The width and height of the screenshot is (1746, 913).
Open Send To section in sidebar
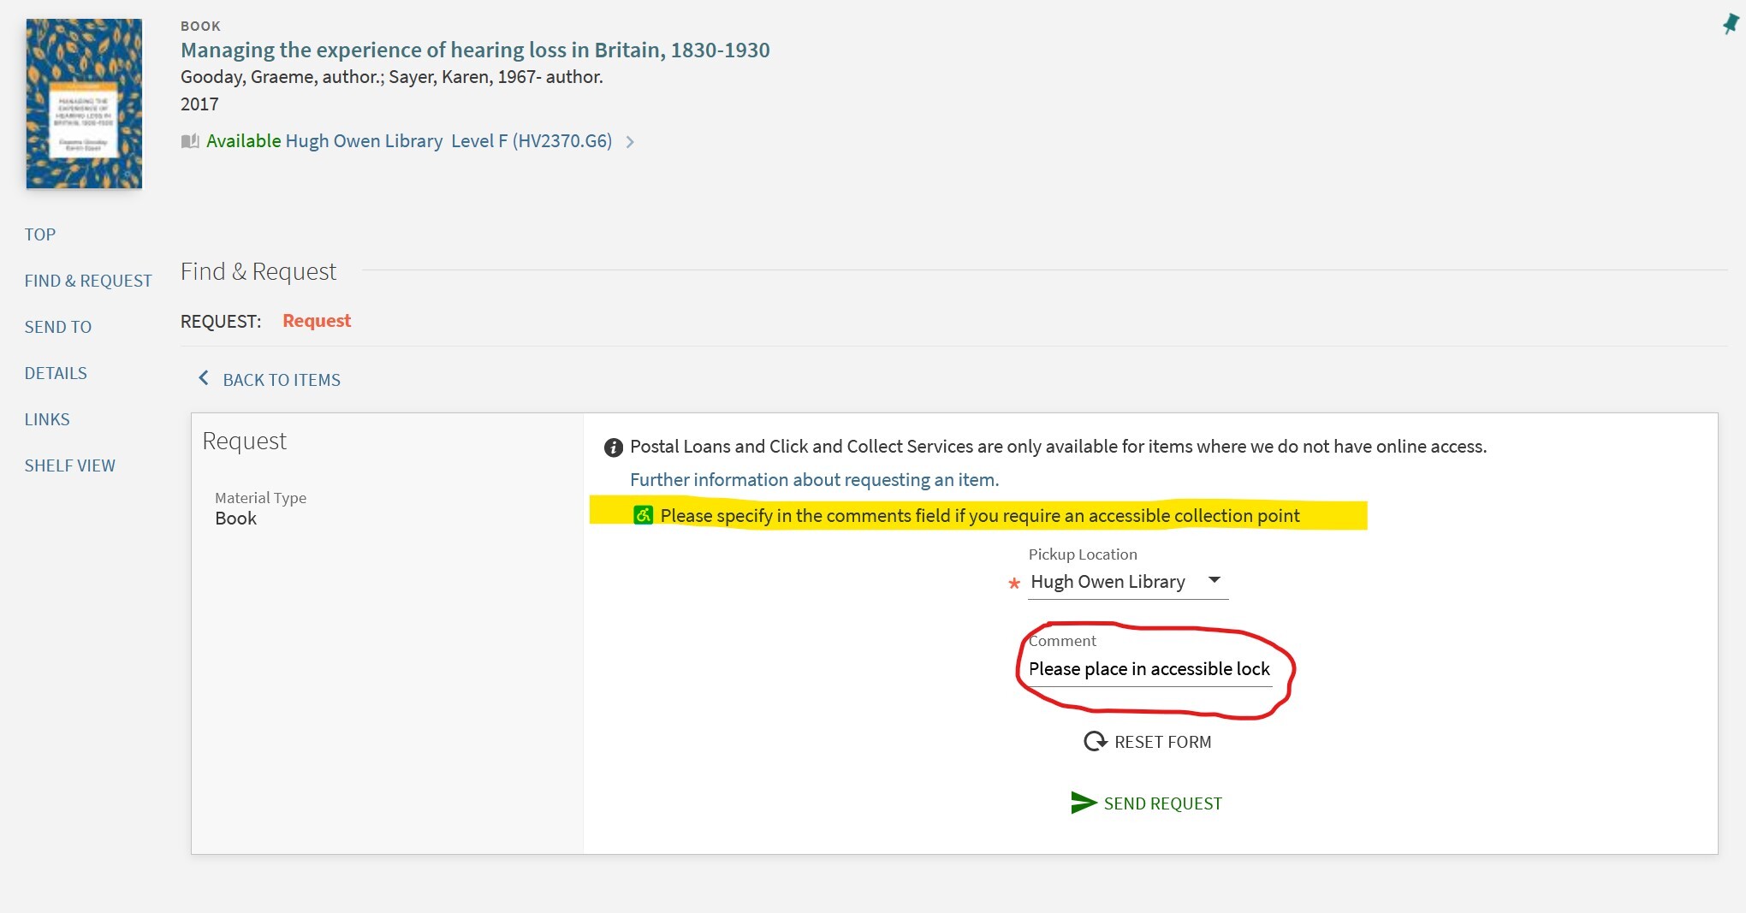(x=58, y=327)
